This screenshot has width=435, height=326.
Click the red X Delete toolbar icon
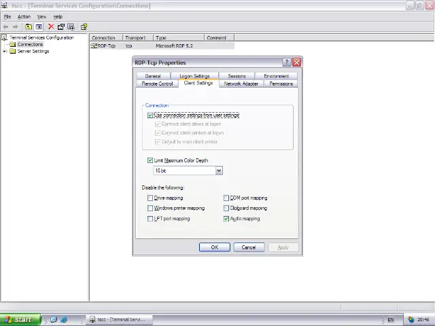coord(51,26)
